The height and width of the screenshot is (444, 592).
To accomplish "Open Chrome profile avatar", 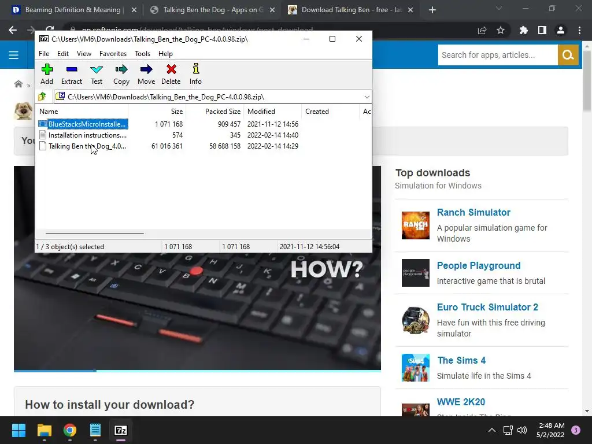I will 561,30.
